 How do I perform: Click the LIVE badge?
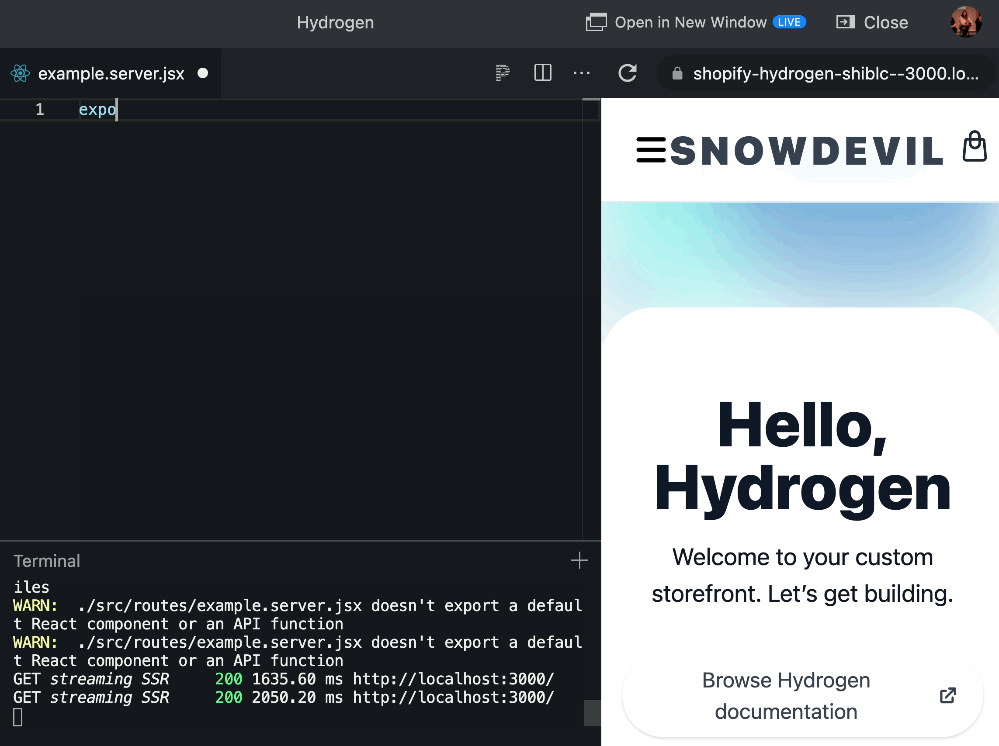788,22
